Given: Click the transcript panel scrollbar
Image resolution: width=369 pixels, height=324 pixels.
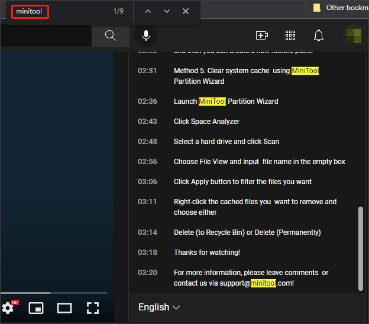Looking at the screenshot, I should click(x=360, y=249).
